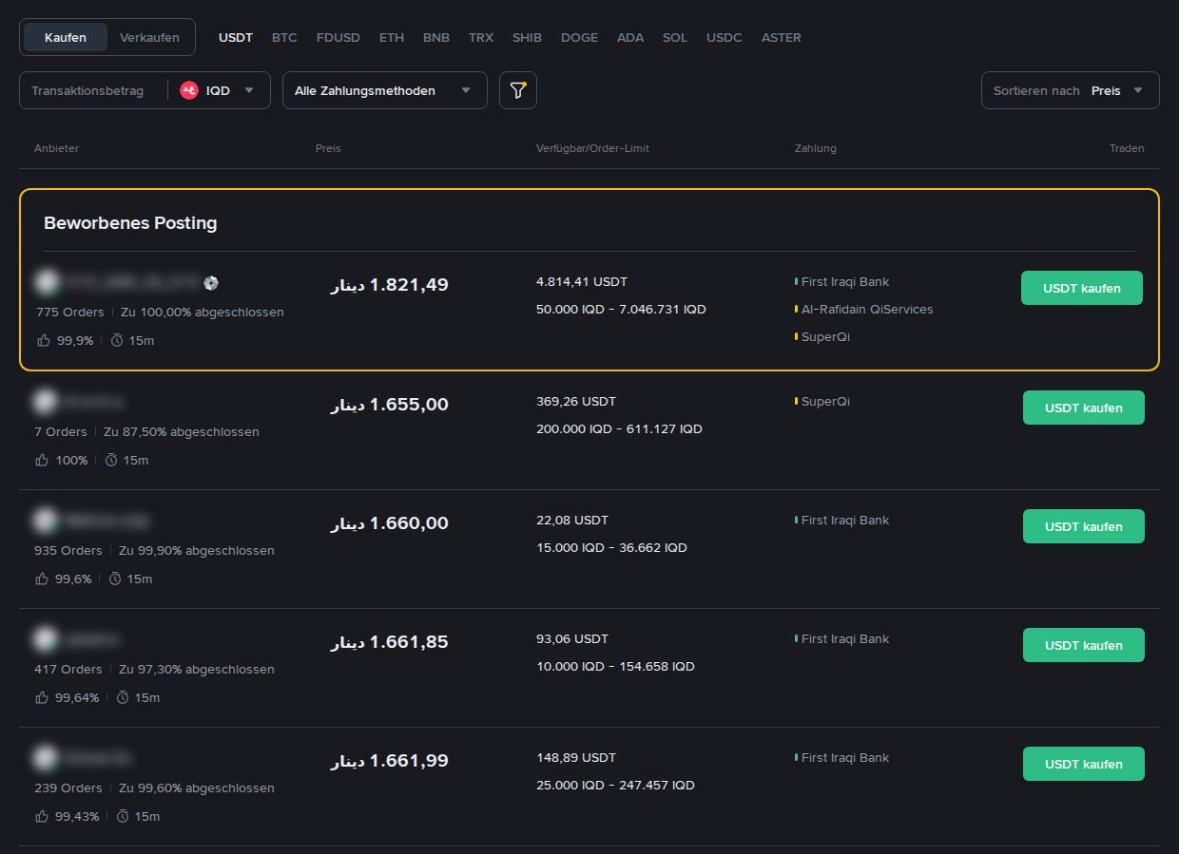
Task: Click 148,89 USDT available amount
Action: pyautogui.click(x=576, y=757)
